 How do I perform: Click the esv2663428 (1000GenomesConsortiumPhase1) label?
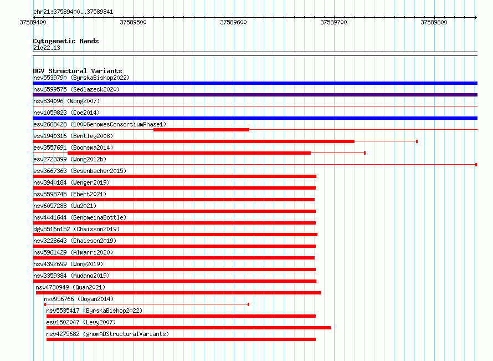pos(100,124)
